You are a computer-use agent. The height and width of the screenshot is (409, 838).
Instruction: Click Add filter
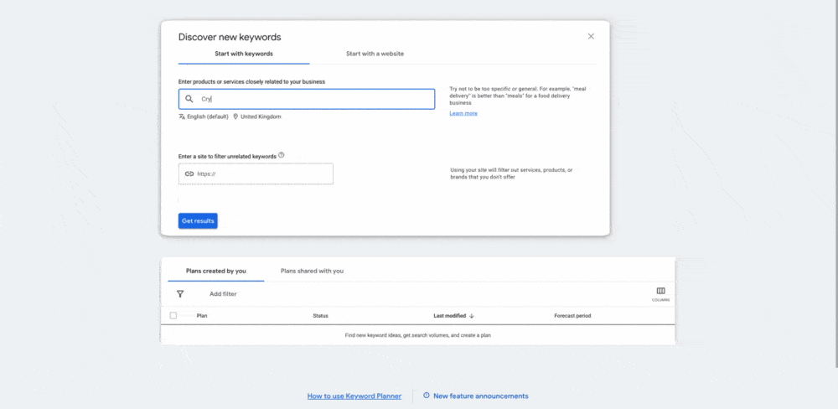(223, 294)
